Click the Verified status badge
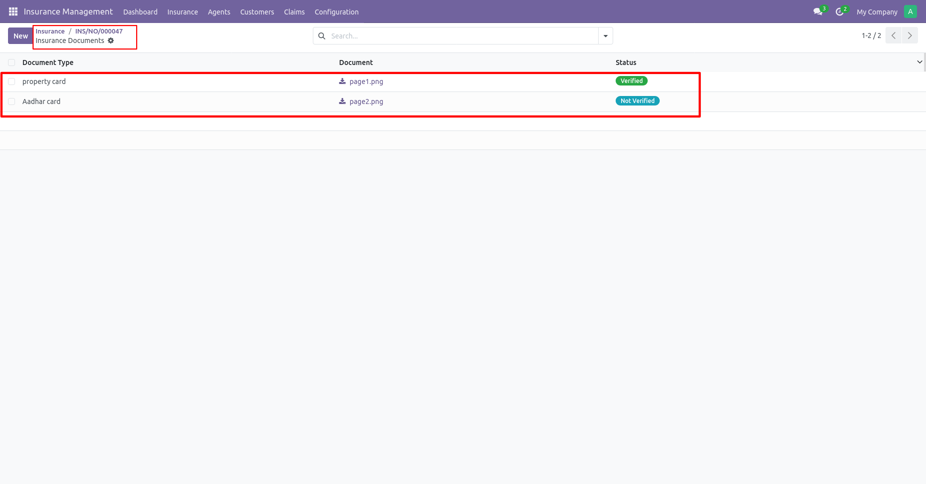926x484 pixels. click(632, 80)
